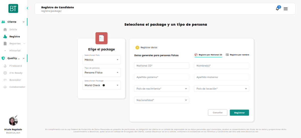Click the edit pencil on profile photo

[16, 116]
